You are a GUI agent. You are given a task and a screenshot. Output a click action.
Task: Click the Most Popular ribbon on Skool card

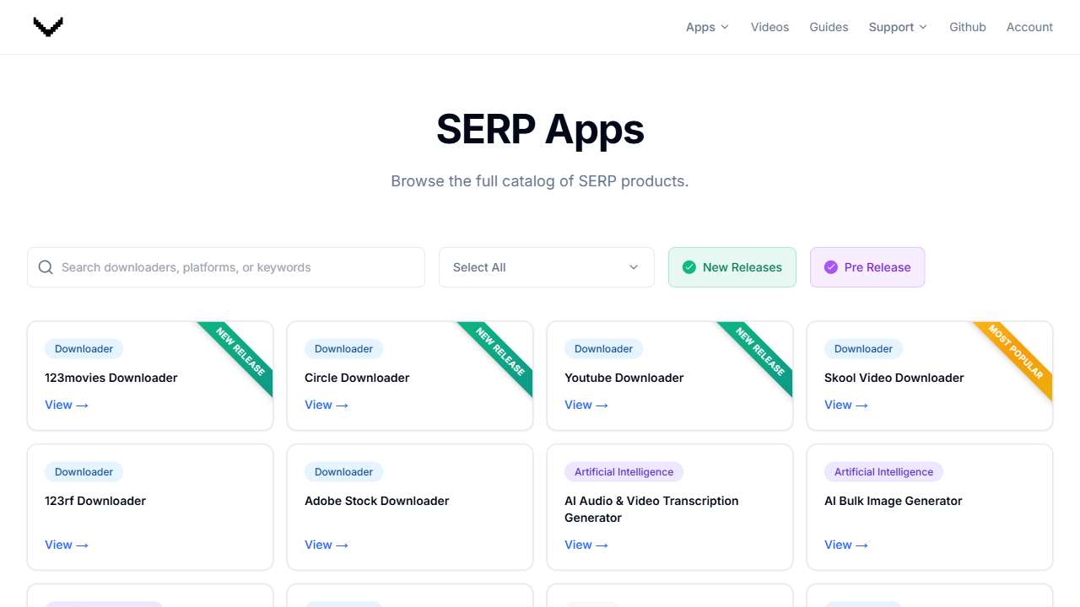tap(1016, 352)
